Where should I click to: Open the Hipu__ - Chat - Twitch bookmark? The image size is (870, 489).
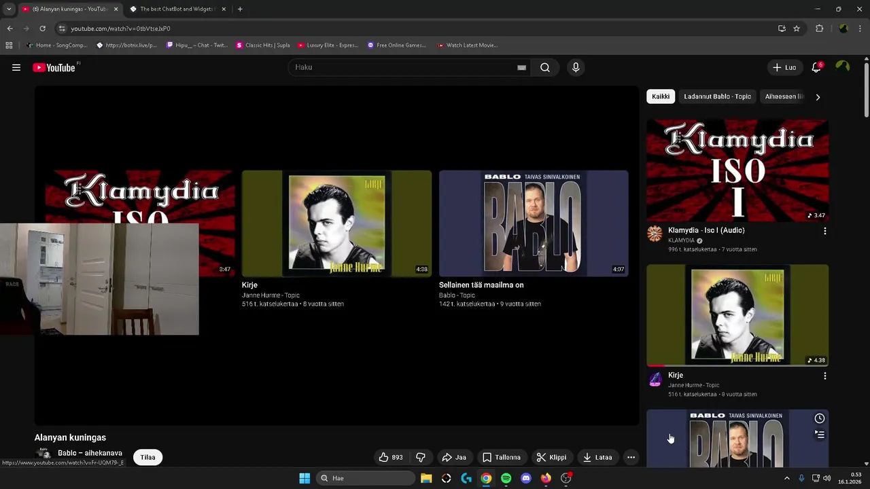click(x=197, y=46)
